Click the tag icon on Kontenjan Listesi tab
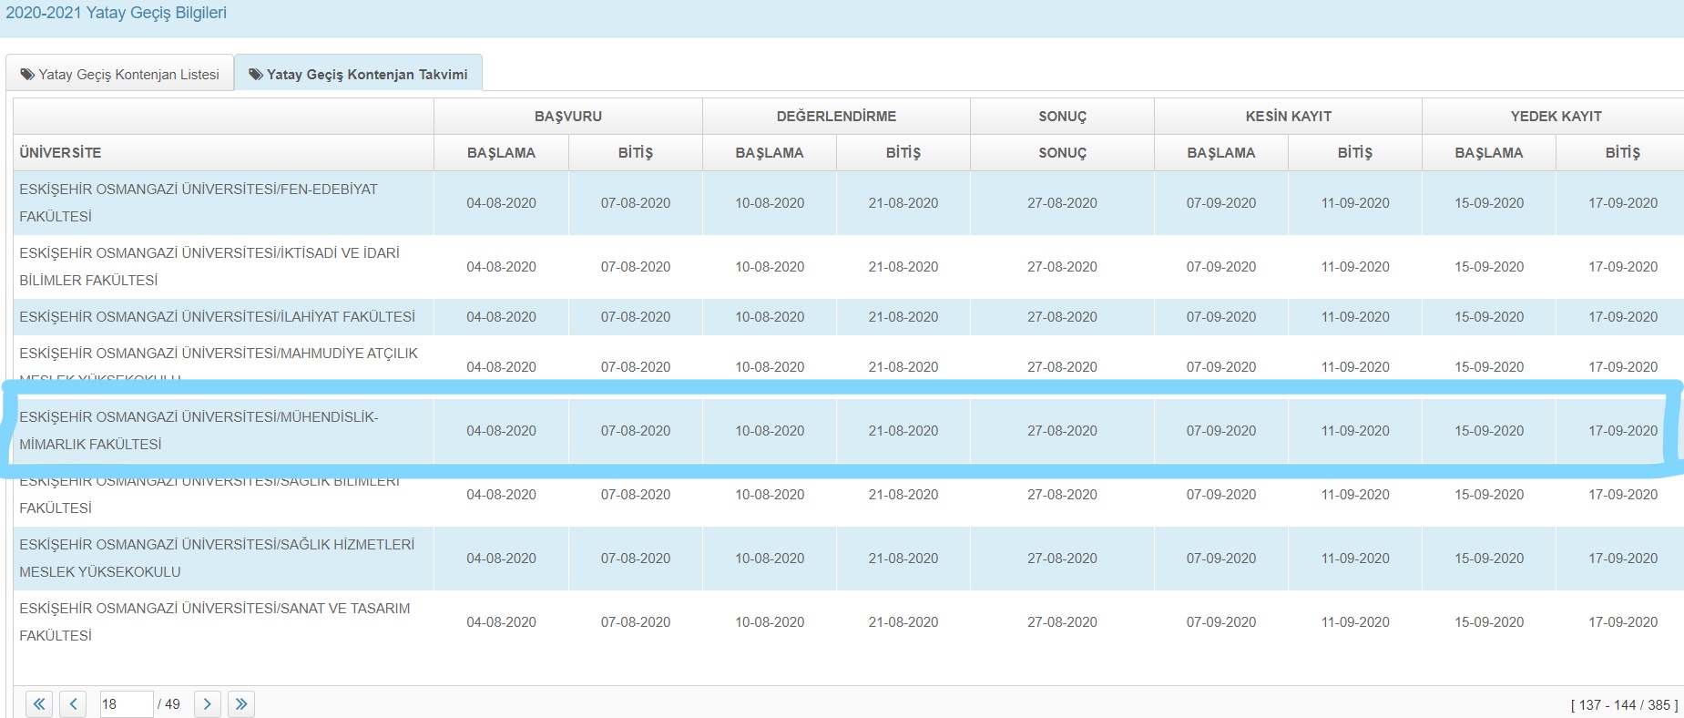 (x=27, y=75)
